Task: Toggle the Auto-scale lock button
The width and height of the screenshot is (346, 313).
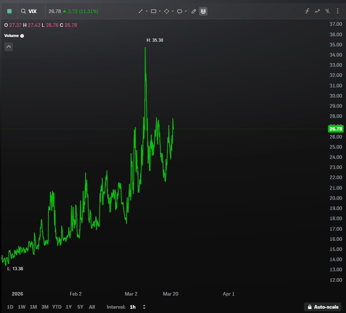Action: pos(323,307)
